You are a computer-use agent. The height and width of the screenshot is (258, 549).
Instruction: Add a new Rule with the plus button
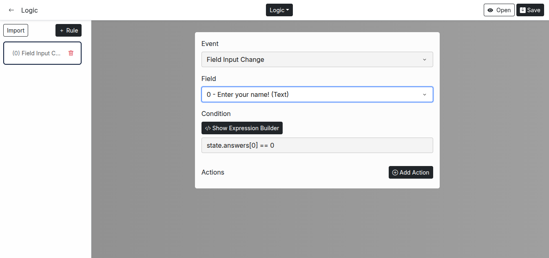[69, 31]
